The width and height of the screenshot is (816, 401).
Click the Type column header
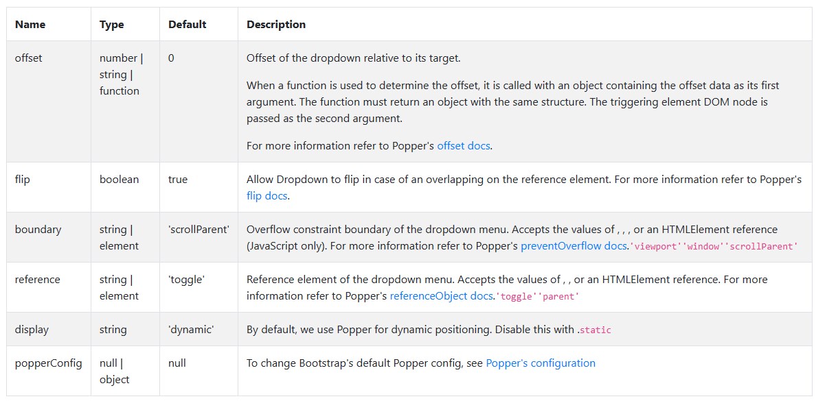click(112, 25)
